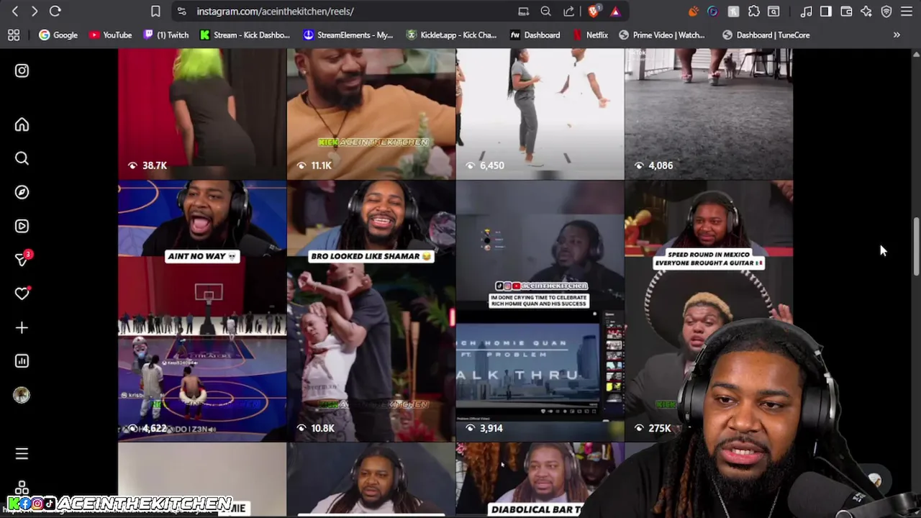Open the Brave Rewards triangle icon

coord(615,11)
